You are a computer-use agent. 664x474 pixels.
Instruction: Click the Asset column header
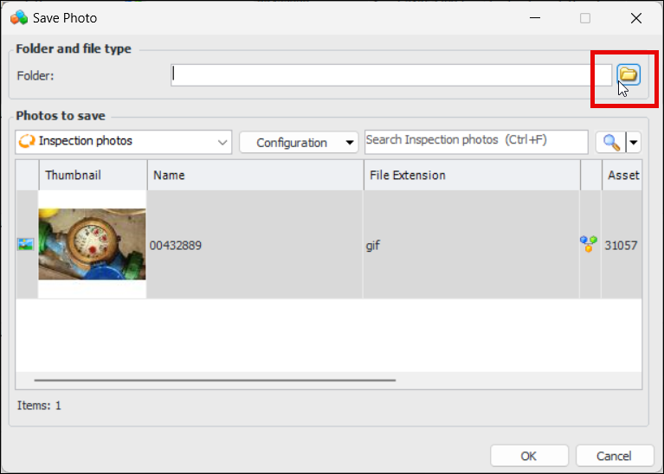tap(623, 175)
